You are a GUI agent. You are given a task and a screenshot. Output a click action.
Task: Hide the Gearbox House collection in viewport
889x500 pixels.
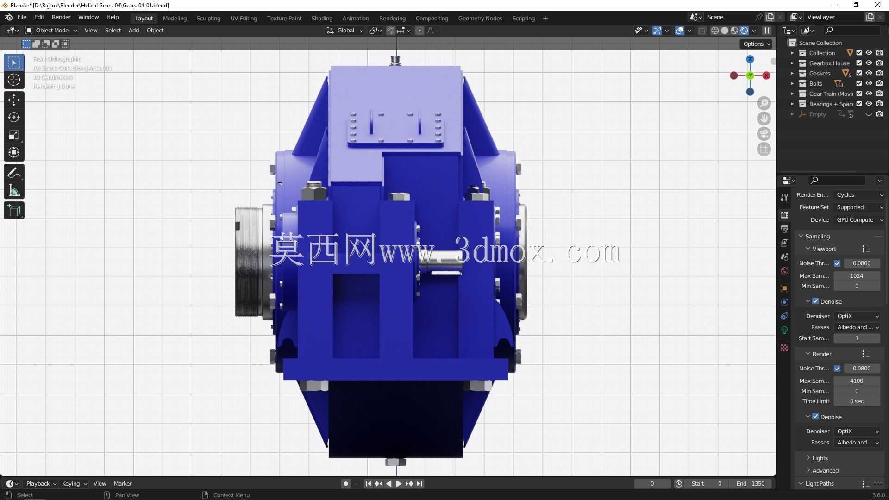(869, 63)
